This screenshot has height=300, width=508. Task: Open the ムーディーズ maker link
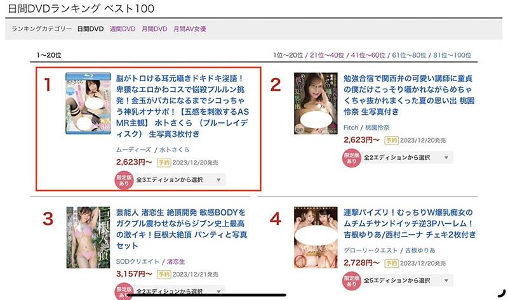click(x=133, y=150)
